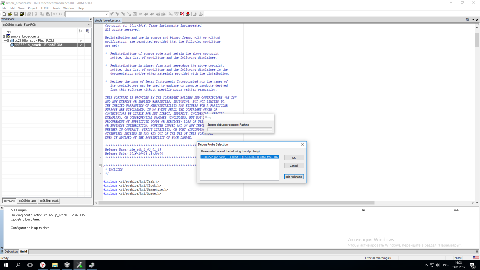The width and height of the screenshot is (480, 270).
Task: Select the L1000272 XDS110 probe entry
Action: [x=239, y=157]
